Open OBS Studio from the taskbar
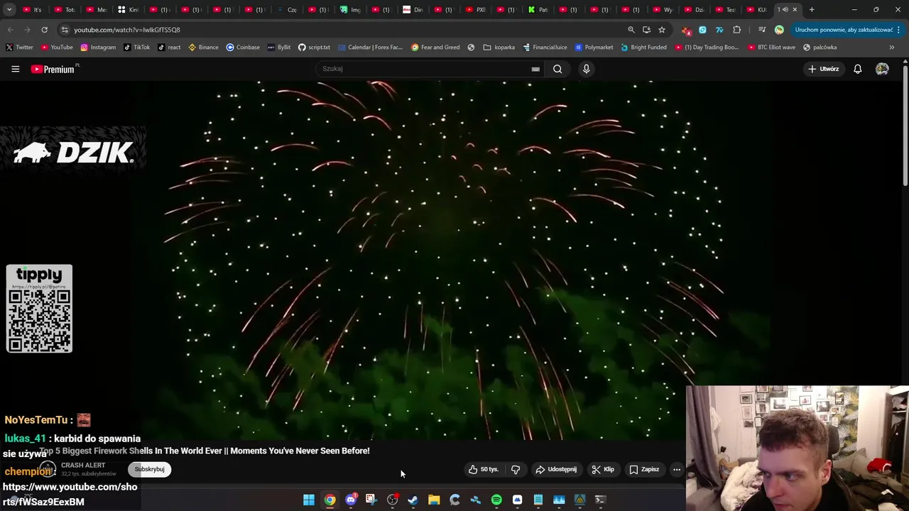This screenshot has width=909, height=511. tap(392, 500)
